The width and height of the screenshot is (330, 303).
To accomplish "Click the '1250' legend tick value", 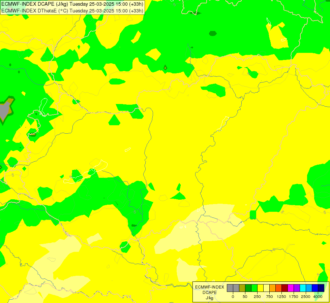I will (x=281, y=297).
